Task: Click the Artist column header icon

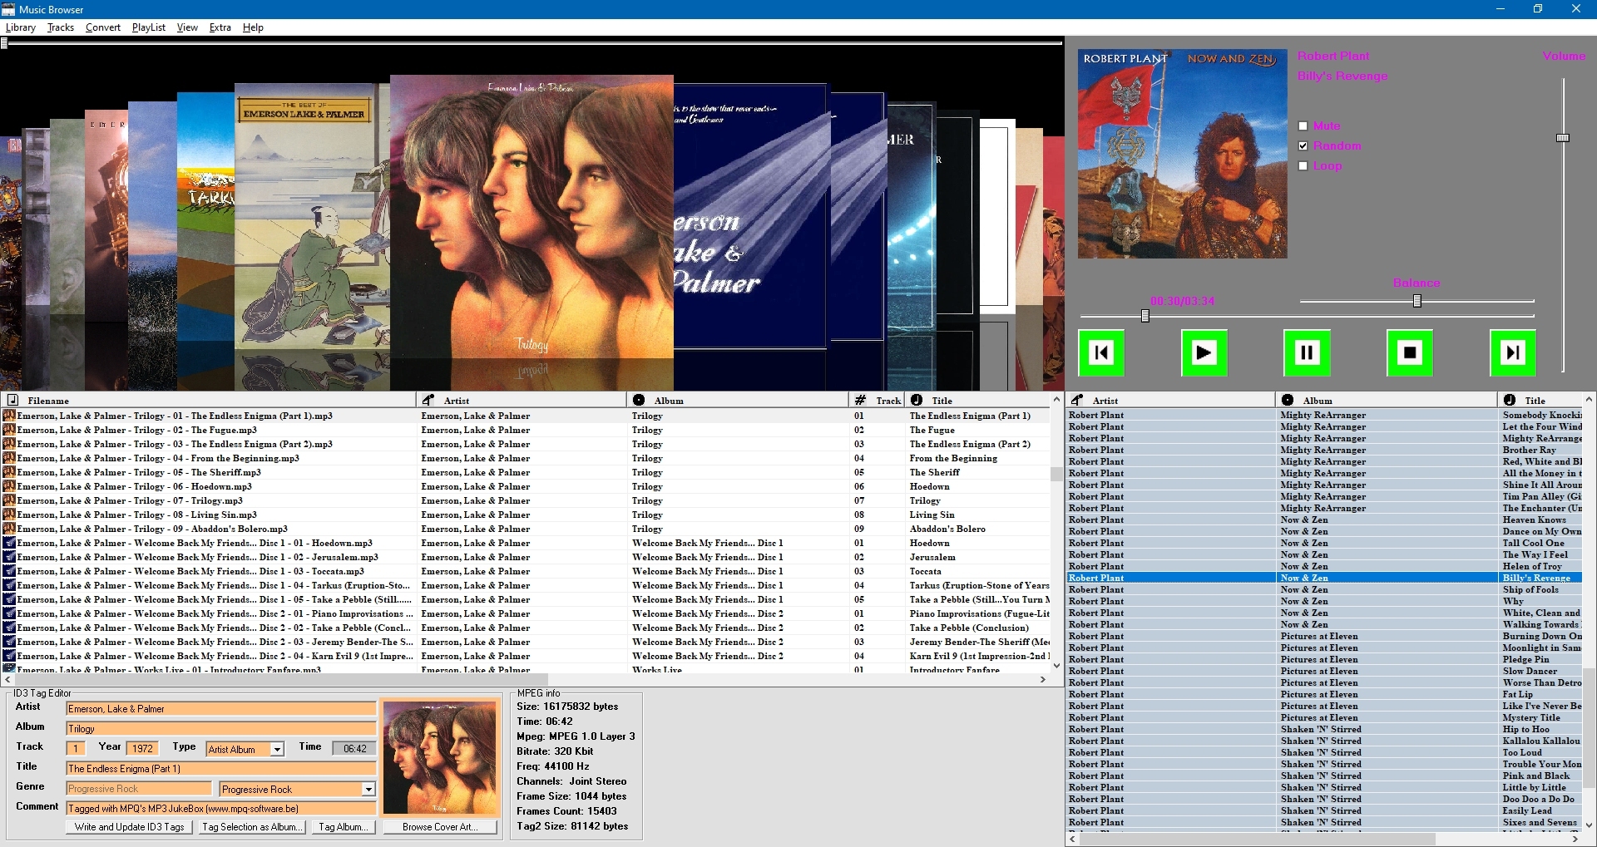Action: (427, 400)
